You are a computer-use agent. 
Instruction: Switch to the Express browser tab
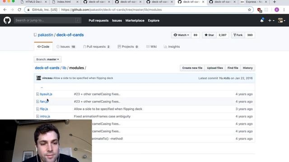254,2
